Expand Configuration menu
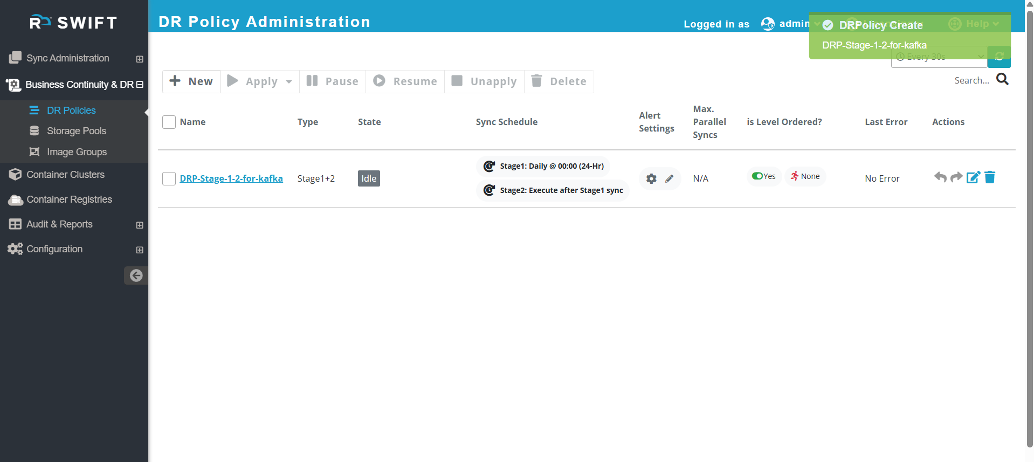This screenshot has width=1034, height=462. point(140,250)
